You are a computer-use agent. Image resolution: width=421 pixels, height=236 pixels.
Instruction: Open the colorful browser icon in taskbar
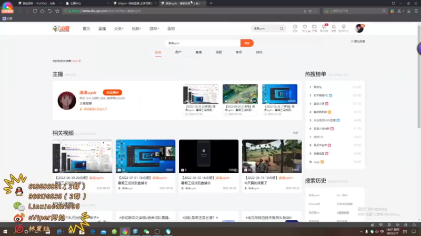tap(125, 231)
